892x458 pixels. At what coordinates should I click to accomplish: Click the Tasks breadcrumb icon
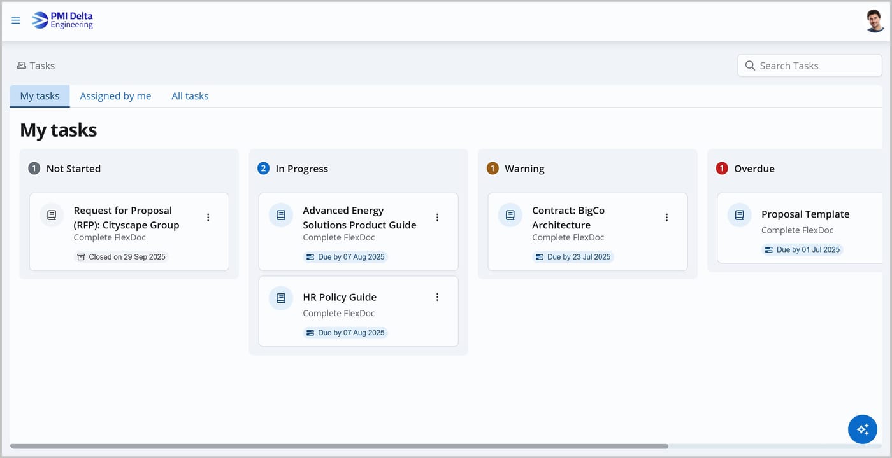pyautogui.click(x=22, y=66)
